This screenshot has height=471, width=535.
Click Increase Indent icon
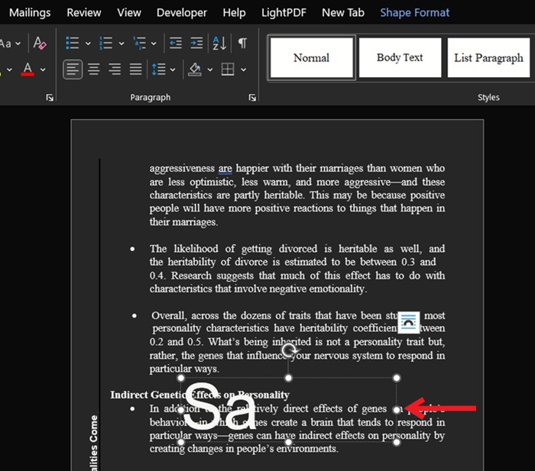click(x=196, y=44)
